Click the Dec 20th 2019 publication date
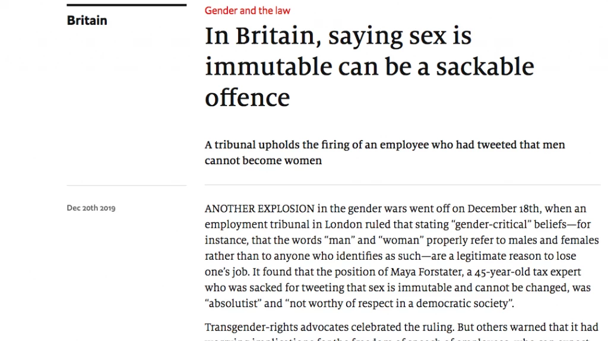The image size is (608, 341). [91, 208]
